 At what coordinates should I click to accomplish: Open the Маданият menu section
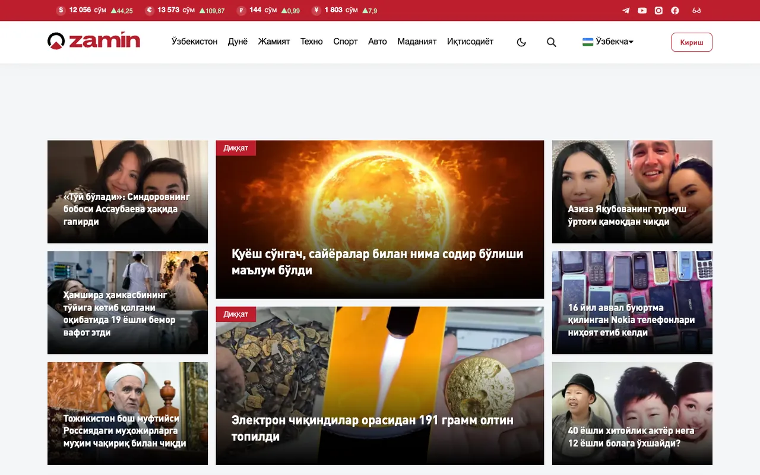click(417, 42)
